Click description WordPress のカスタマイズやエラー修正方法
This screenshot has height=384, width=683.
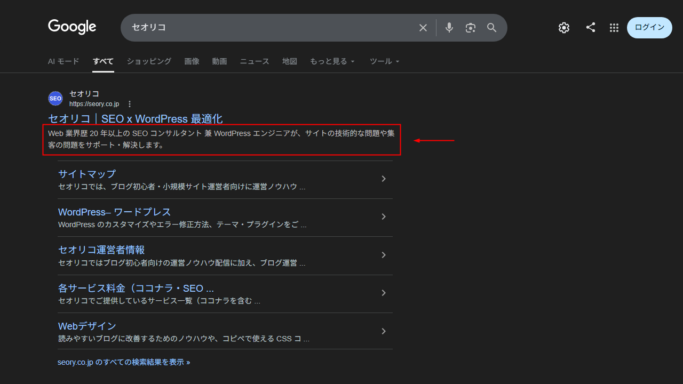pyautogui.click(x=182, y=225)
